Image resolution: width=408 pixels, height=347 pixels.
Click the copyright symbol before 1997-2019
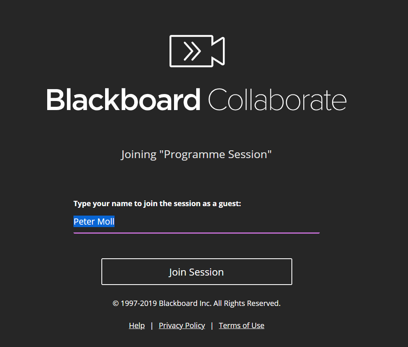pyautogui.click(x=115, y=303)
